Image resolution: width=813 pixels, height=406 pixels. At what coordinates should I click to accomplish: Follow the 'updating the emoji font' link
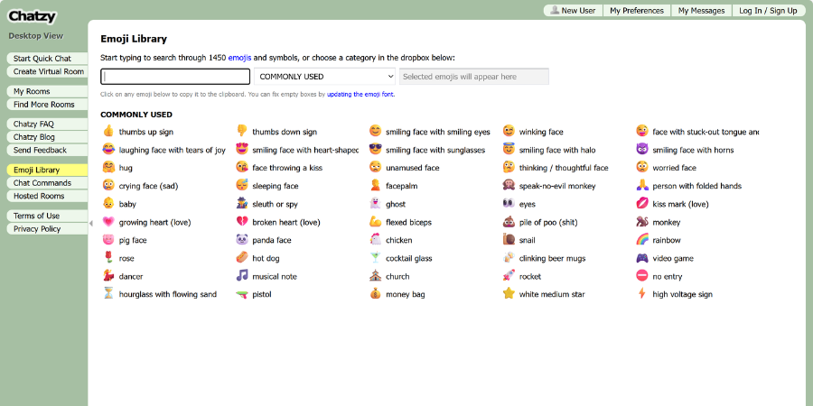(360, 94)
